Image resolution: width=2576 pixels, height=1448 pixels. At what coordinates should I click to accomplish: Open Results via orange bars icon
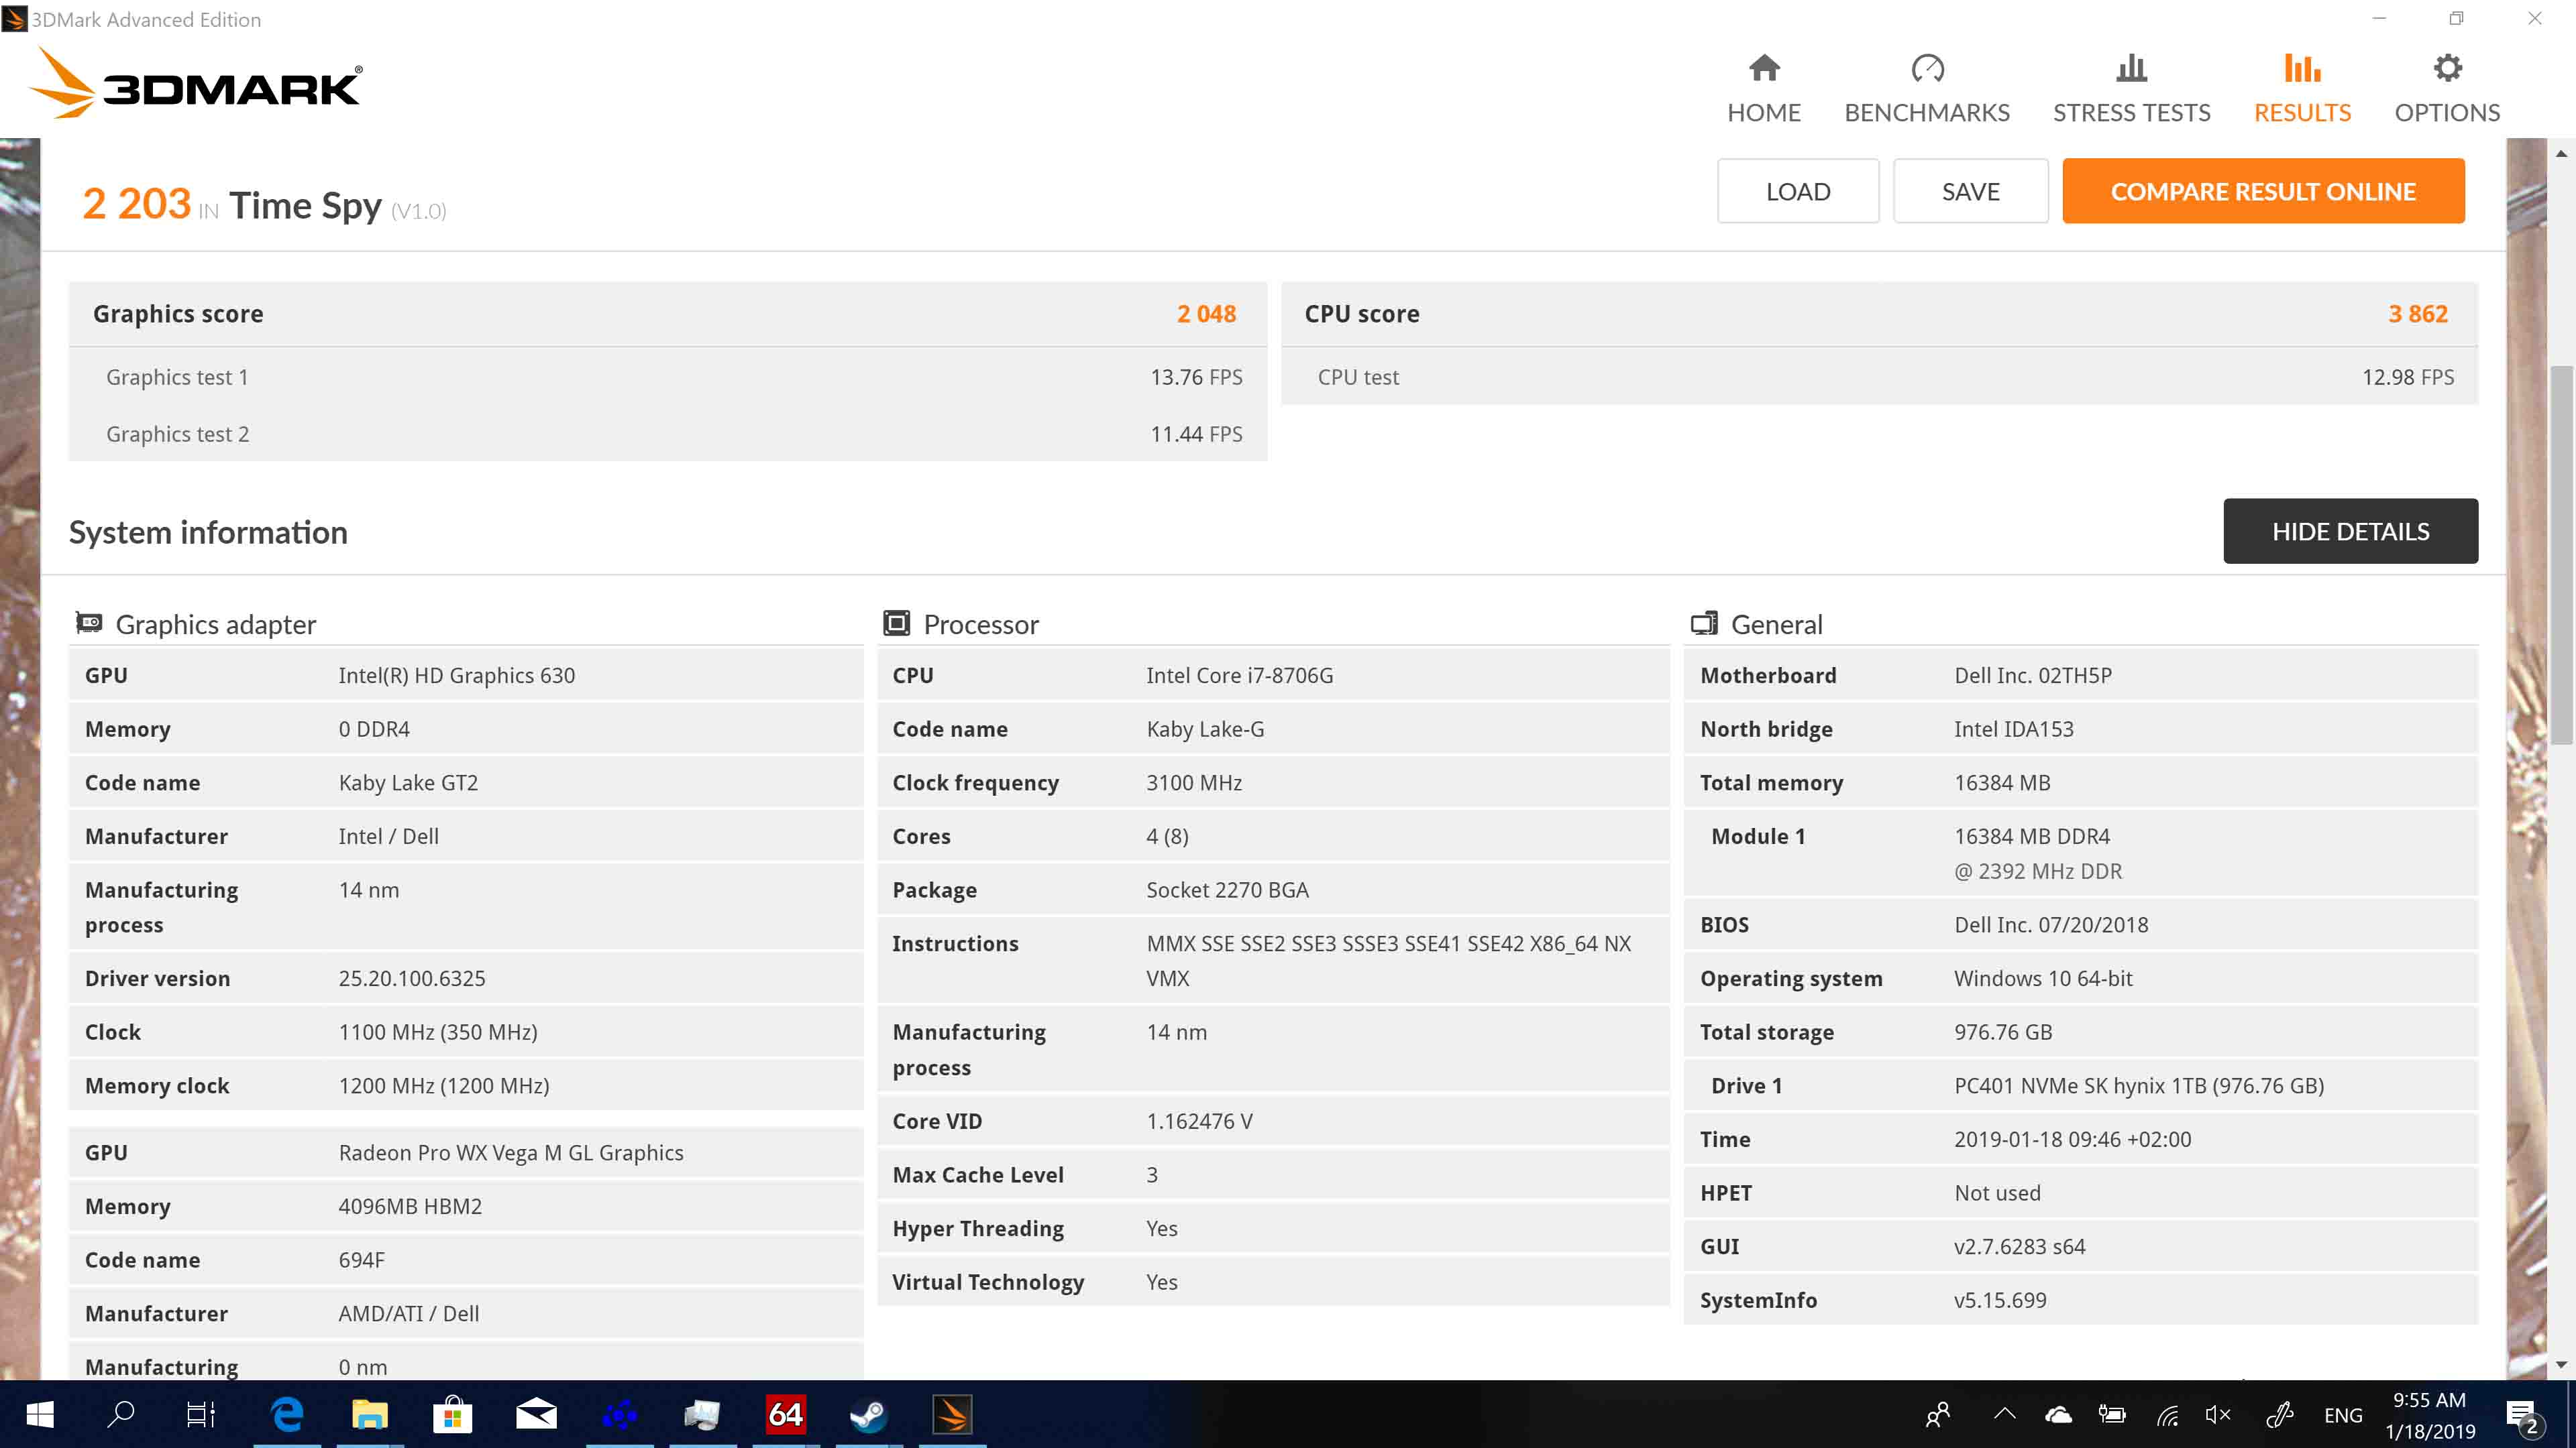tap(2302, 68)
